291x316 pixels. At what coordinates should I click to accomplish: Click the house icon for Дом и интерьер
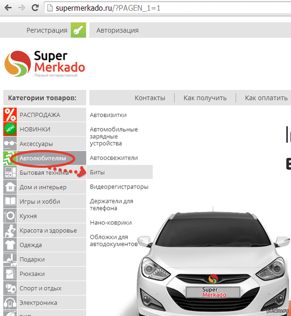(10, 187)
